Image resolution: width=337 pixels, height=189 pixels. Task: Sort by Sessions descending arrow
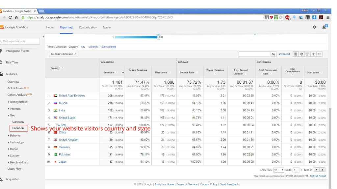point(123,72)
